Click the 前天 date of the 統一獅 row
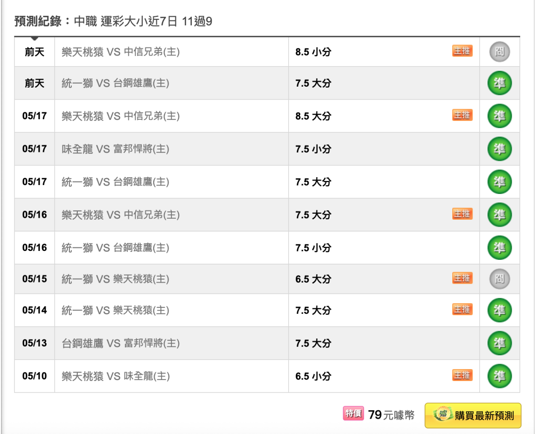Screen dimensions: 535x434 coord(35,83)
